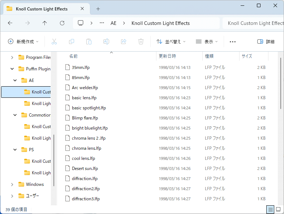
Task: Switch to details list view icon in status bar
Action: (x=270, y=209)
